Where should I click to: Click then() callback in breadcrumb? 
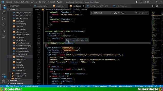pos(81,10)
